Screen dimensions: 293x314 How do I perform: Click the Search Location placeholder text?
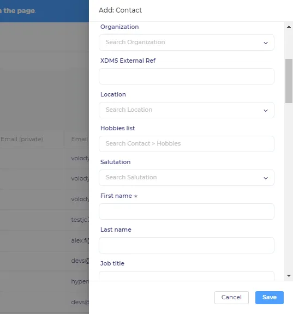129,110
